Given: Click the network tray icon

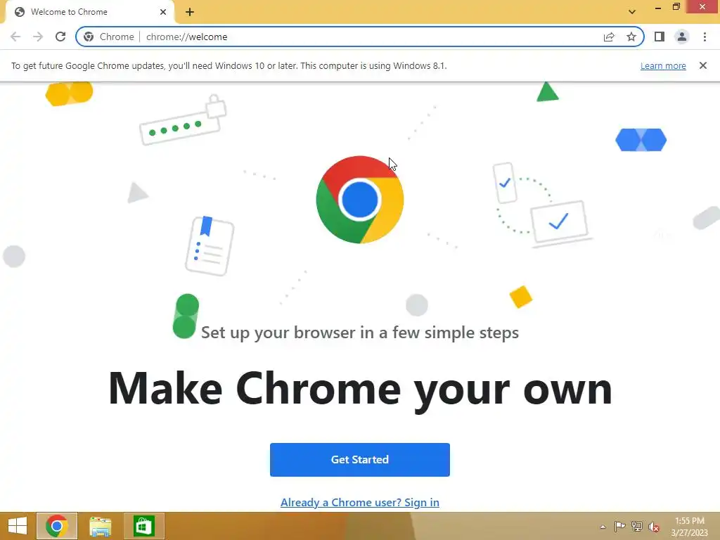Looking at the screenshot, I should [x=637, y=526].
